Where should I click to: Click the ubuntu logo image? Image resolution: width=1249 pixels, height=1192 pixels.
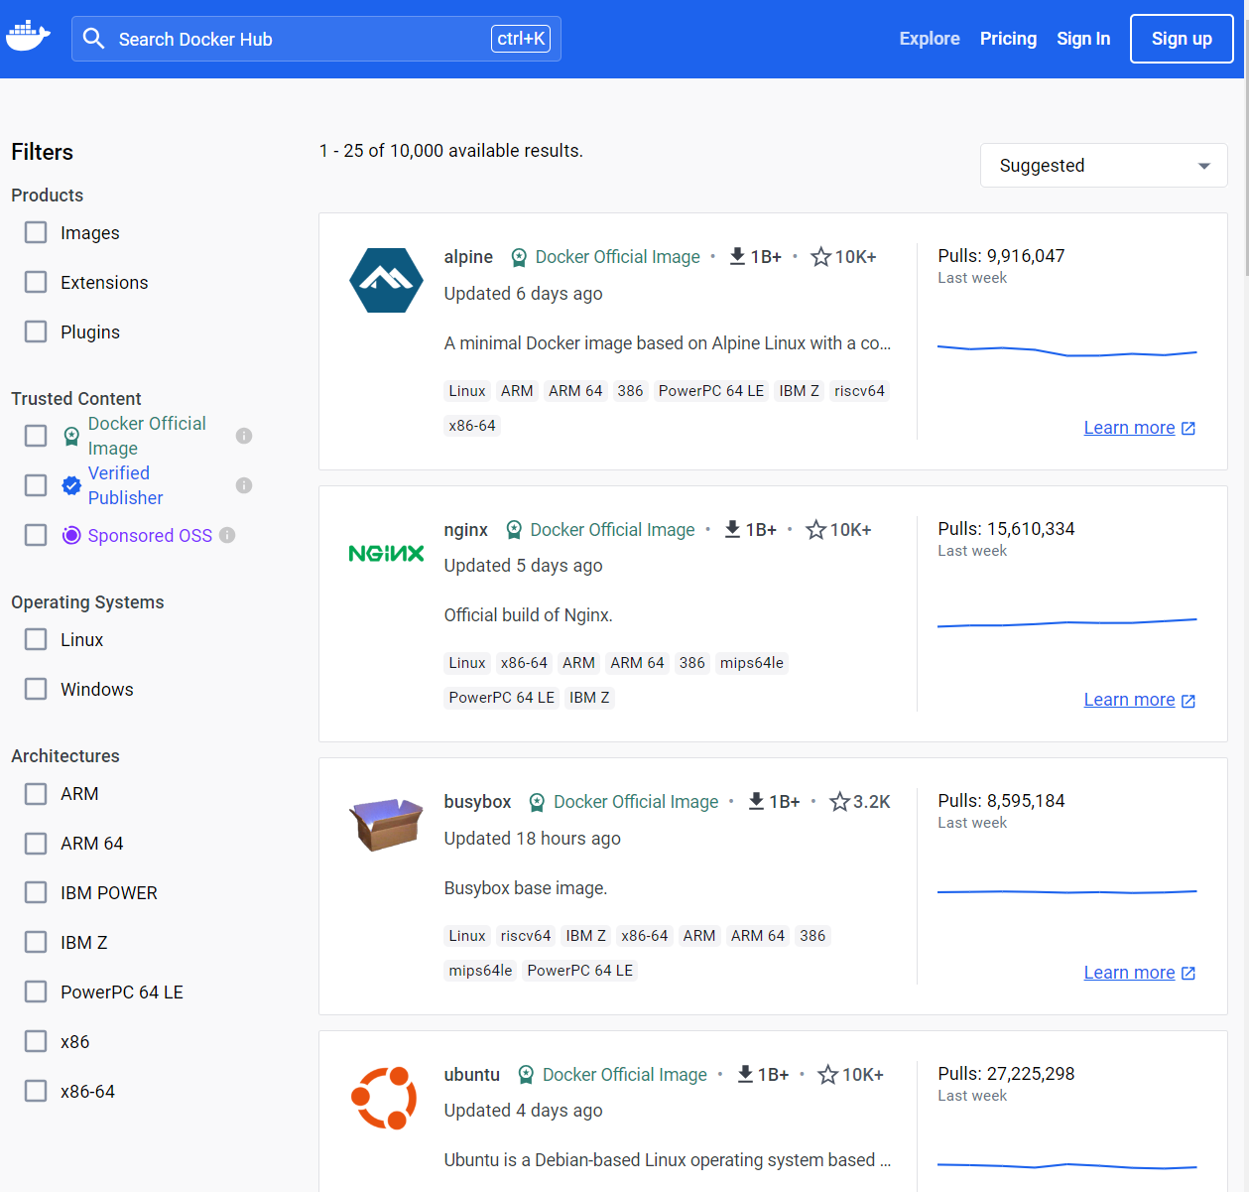(386, 1098)
